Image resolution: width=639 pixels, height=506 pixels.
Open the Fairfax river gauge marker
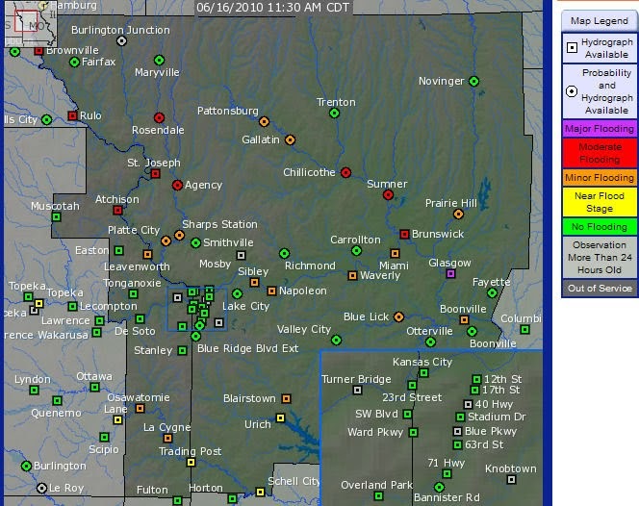74,62
